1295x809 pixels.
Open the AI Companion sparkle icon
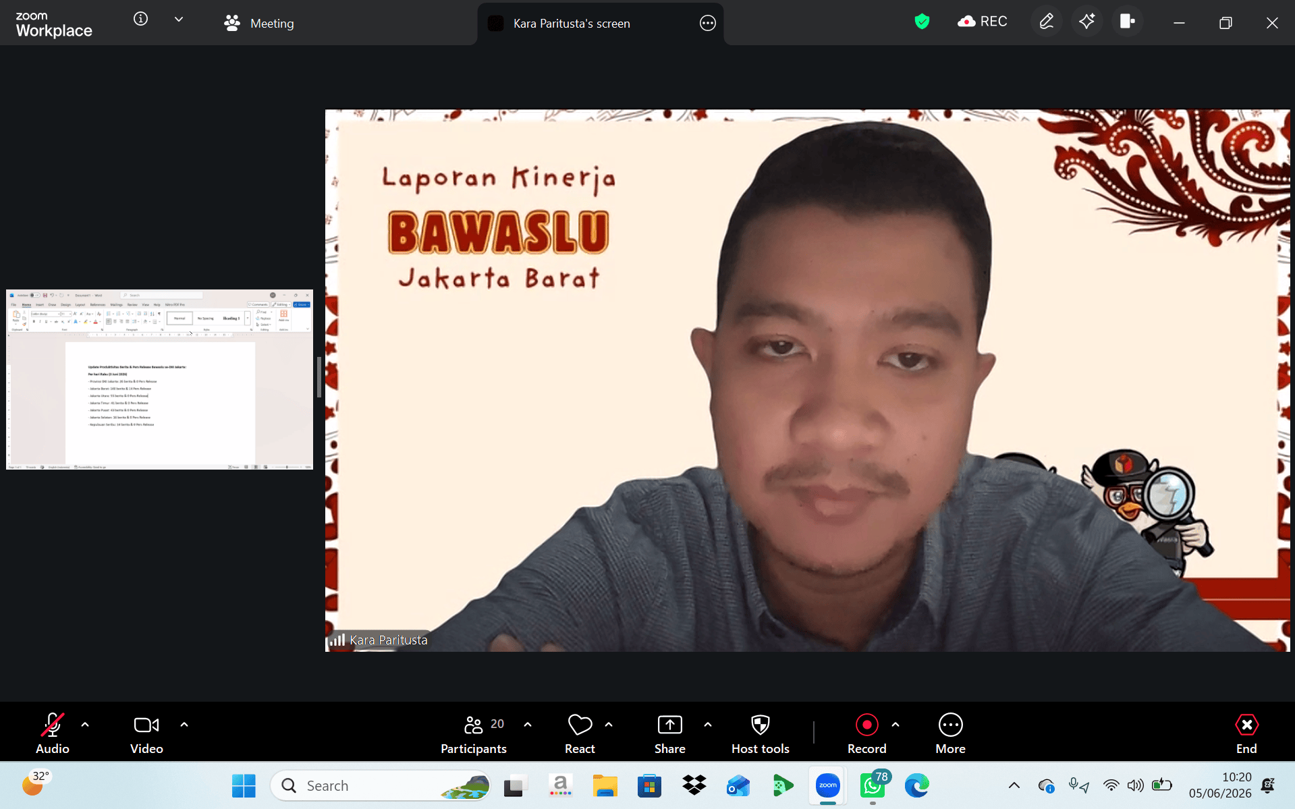[x=1086, y=22]
